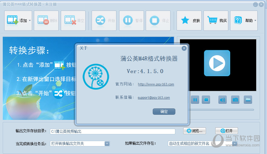Click the Start (开始) conversion button
This screenshot has height=154, width=267.
104,21
